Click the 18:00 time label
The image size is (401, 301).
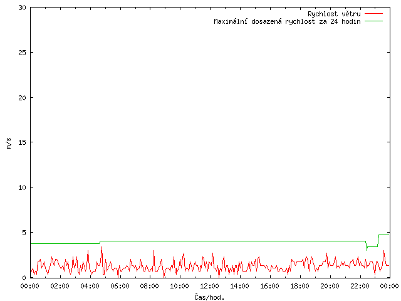click(x=299, y=286)
